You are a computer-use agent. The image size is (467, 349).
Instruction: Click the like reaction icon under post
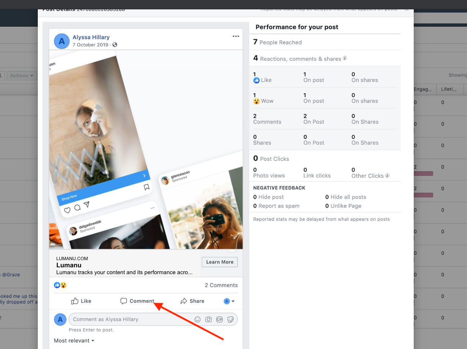click(x=57, y=285)
